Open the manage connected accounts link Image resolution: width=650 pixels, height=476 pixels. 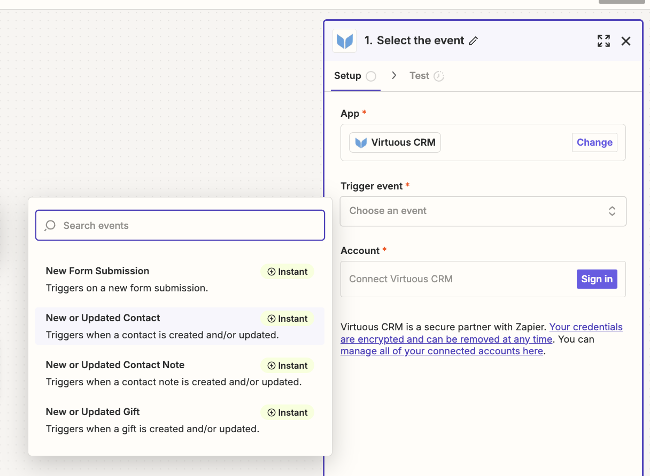point(442,351)
